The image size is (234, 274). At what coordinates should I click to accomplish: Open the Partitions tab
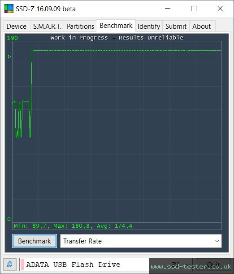click(x=80, y=27)
